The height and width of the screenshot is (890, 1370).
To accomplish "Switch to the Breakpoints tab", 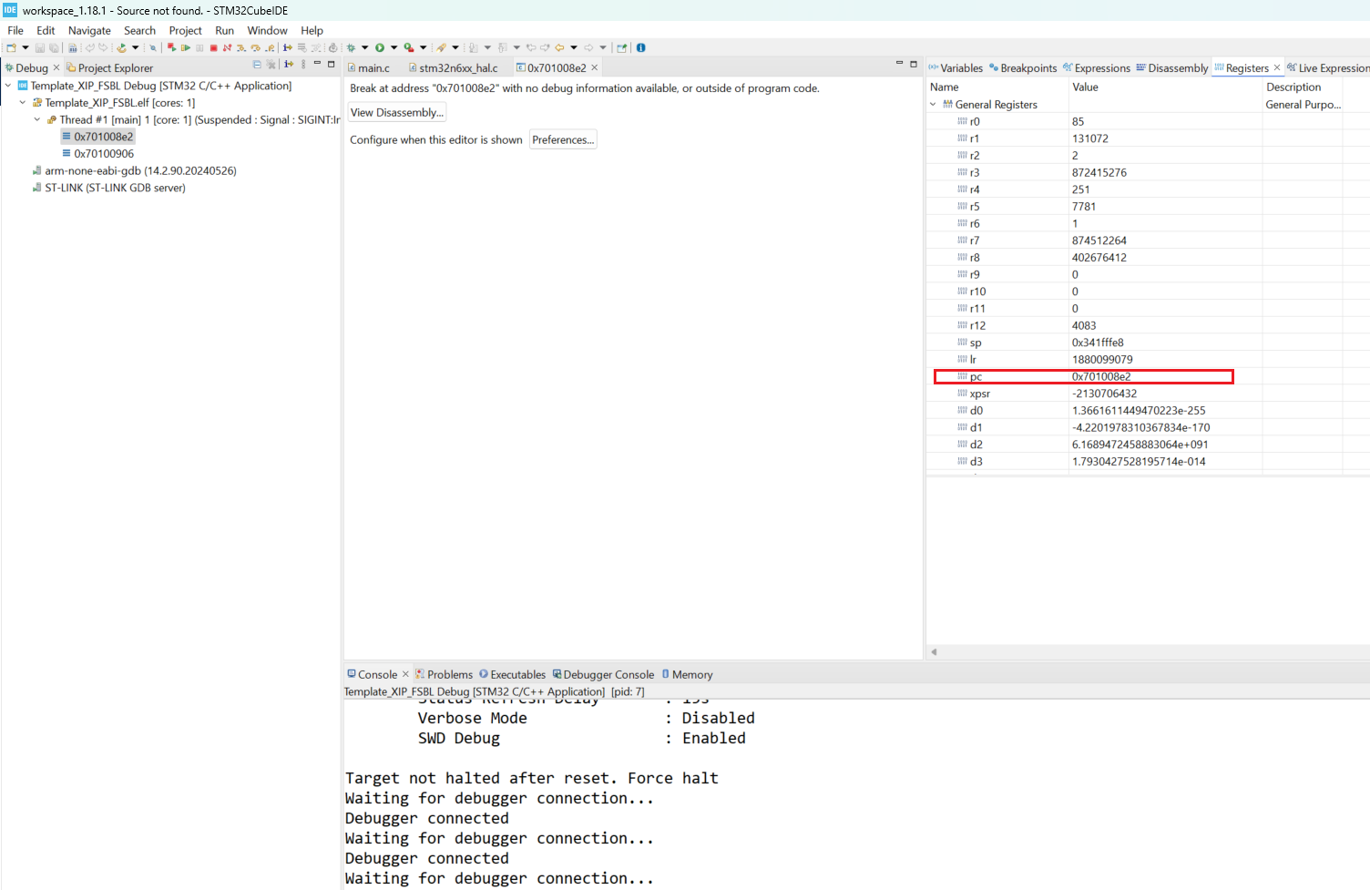I will pos(1023,68).
